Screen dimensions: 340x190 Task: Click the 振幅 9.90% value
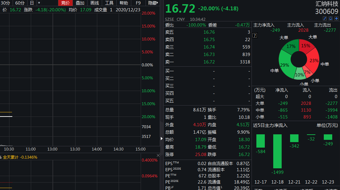pos(243,132)
